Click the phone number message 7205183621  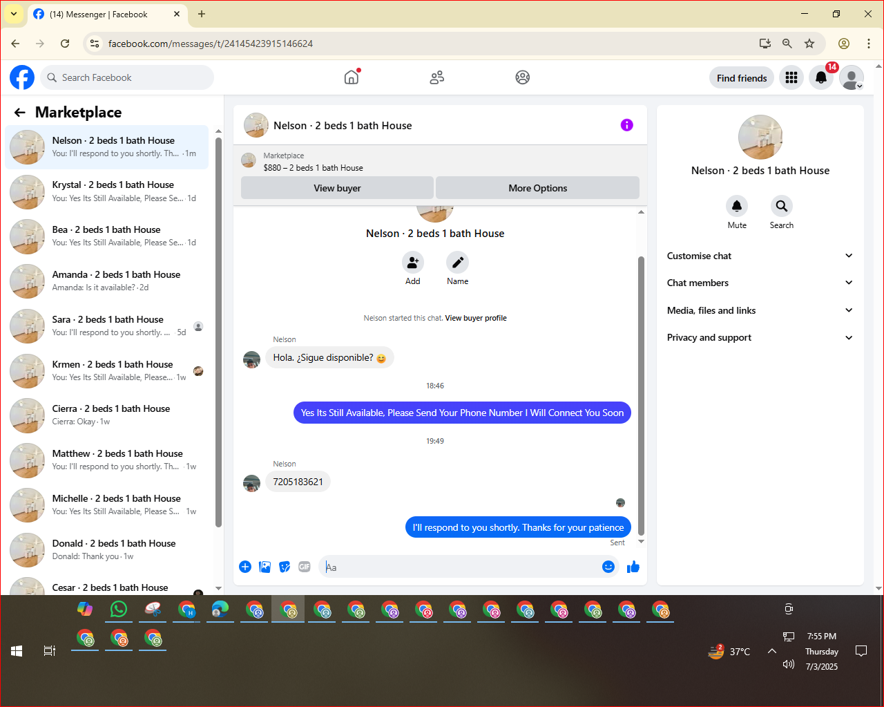point(298,482)
